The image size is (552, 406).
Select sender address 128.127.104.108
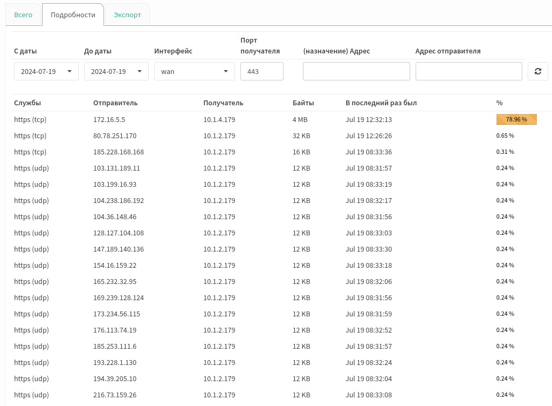click(119, 233)
